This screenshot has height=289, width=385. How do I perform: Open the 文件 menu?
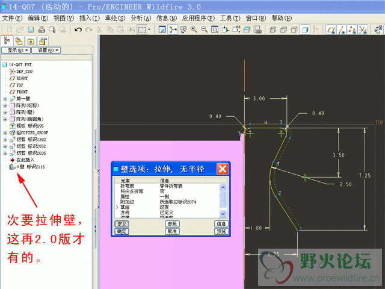tap(12, 18)
